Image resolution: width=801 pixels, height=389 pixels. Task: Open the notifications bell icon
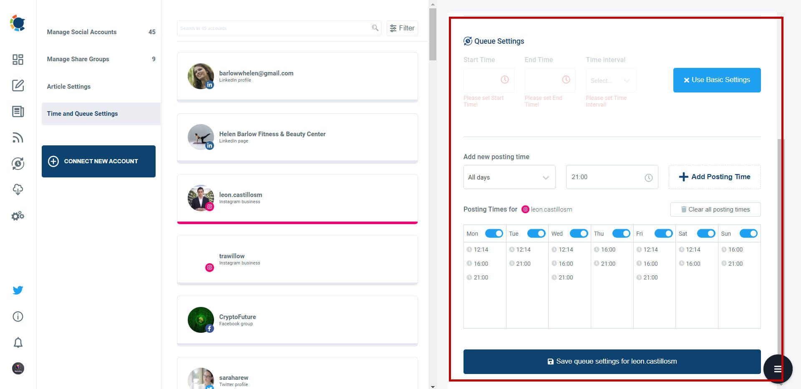pyautogui.click(x=18, y=342)
